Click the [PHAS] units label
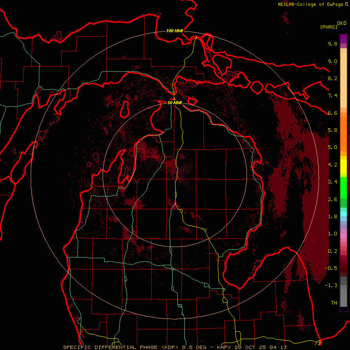The width and height of the screenshot is (350, 350). tap(329, 27)
